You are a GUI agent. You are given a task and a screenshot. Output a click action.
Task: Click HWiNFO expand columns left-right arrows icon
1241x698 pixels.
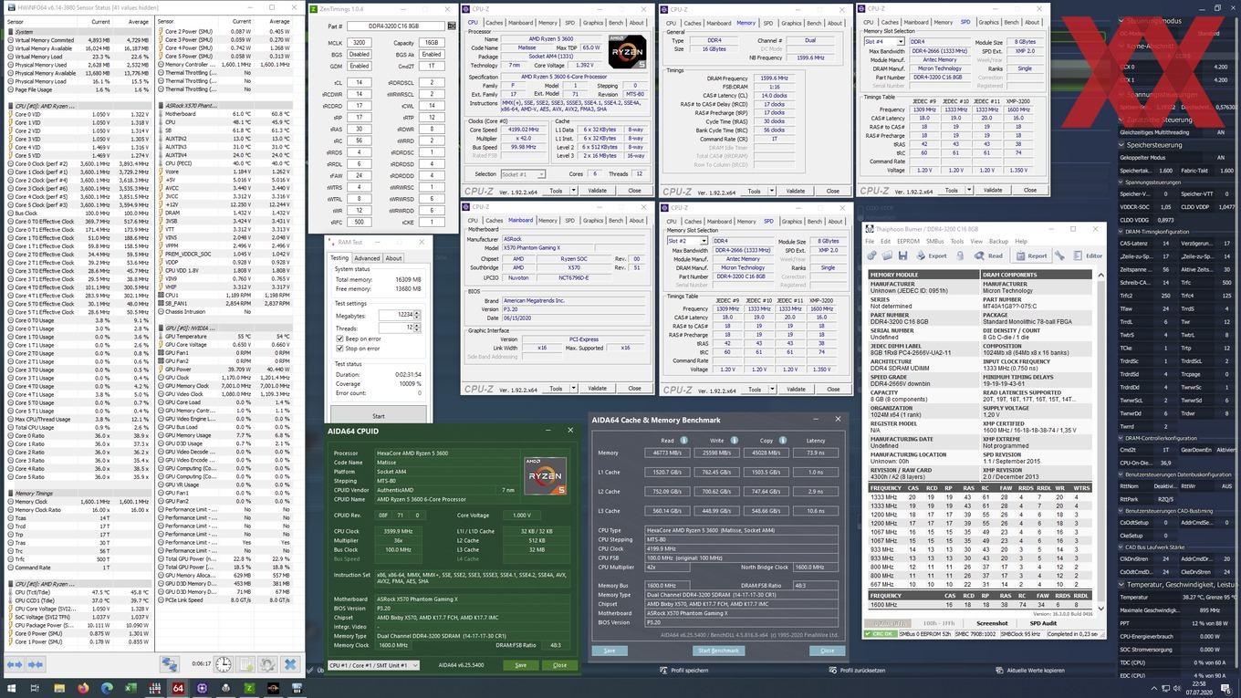[x=15, y=664]
